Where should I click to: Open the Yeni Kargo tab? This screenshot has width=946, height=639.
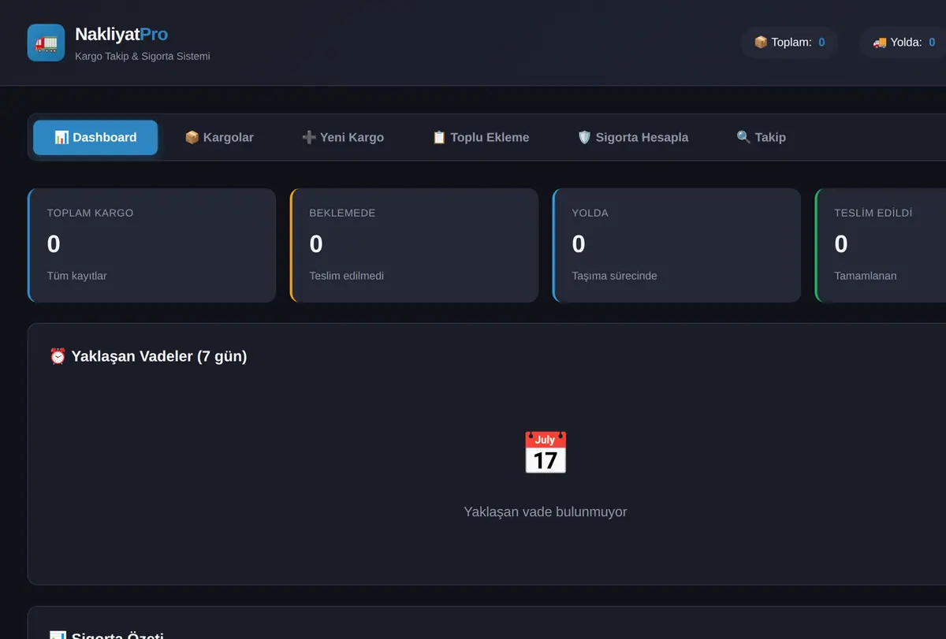343,137
